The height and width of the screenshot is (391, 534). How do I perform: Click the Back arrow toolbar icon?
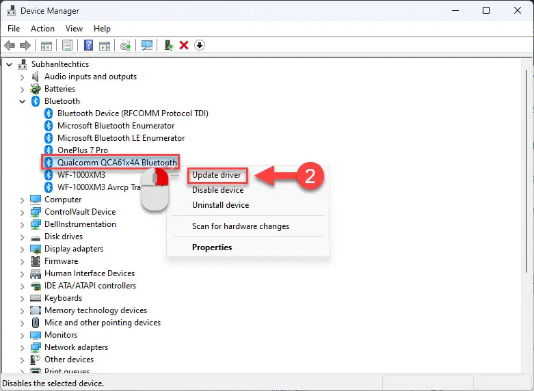pyautogui.click(x=10, y=45)
